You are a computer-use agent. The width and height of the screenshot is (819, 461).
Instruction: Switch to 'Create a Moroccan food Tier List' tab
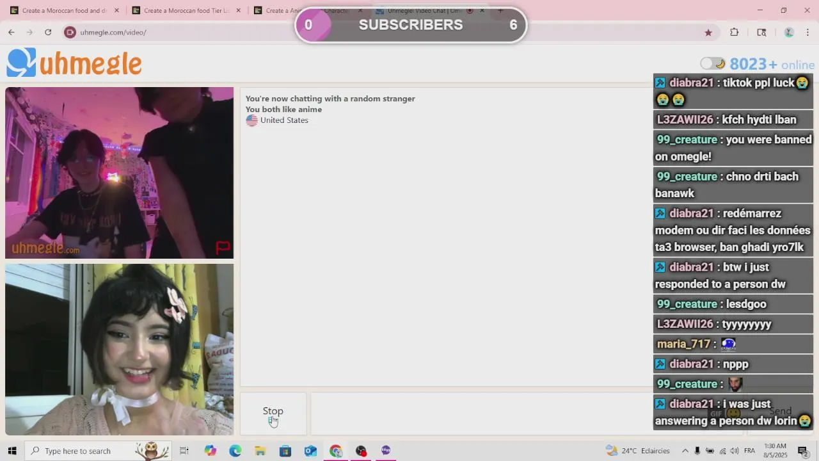click(x=186, y=10)
